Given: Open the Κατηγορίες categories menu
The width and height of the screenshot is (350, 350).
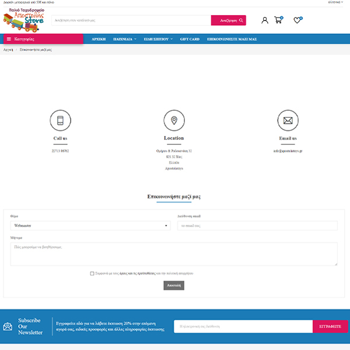Looking at the screenshot, I should click(x=43, y=39).
